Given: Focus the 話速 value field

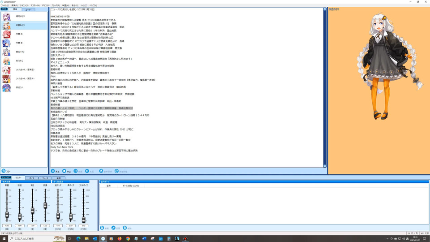Looking at the screenshot, I should pos(20,225).
